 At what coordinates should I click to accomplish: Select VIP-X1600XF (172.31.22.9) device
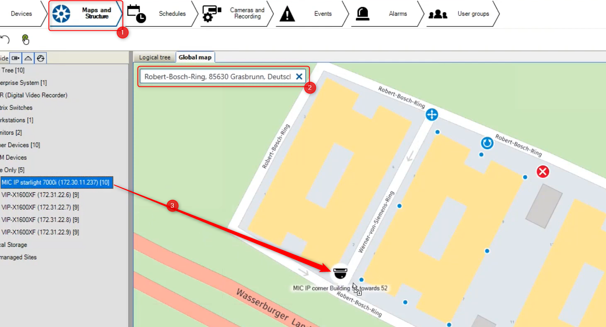[40, 232]
